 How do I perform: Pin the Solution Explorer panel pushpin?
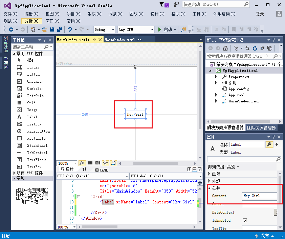274,40
